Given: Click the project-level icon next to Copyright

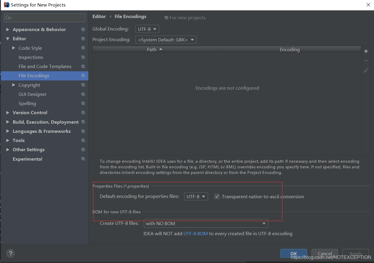Looking at the screenshot, I should (x=83, y=85).
